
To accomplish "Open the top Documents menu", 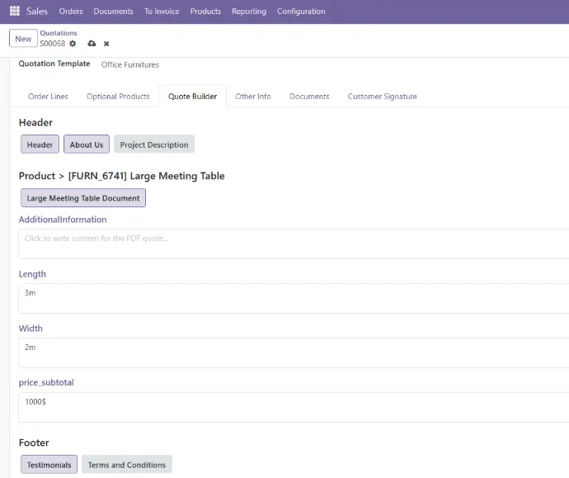I will (113, 12).
